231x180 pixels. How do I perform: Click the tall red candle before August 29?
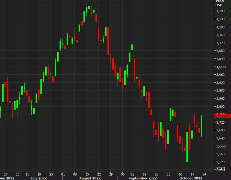coord(108,41)
